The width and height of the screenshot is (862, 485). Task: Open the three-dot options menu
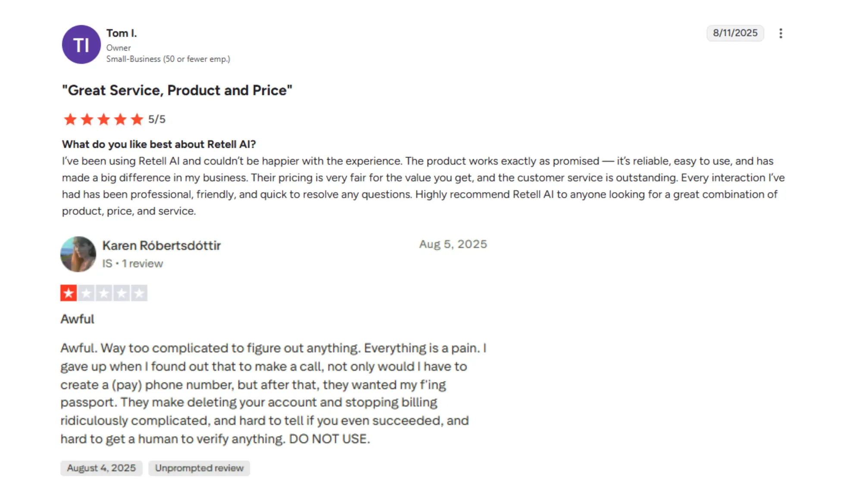781,33
